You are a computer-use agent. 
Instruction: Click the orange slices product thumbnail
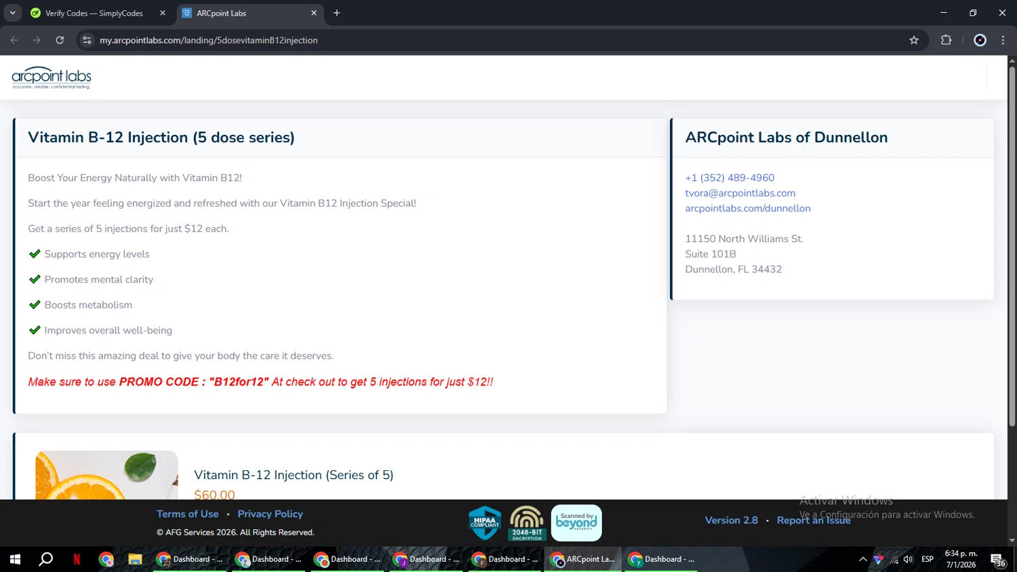[106, 475]
